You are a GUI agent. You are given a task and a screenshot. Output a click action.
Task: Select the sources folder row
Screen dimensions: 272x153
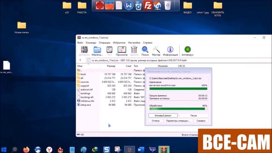click(110, 82)
